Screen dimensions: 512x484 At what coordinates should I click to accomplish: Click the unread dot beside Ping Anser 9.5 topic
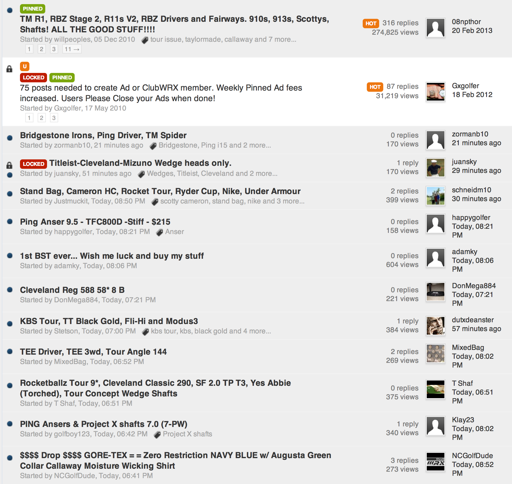10,221
